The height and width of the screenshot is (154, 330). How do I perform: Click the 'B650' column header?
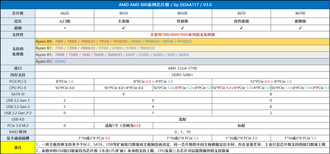tap(123, 13)
